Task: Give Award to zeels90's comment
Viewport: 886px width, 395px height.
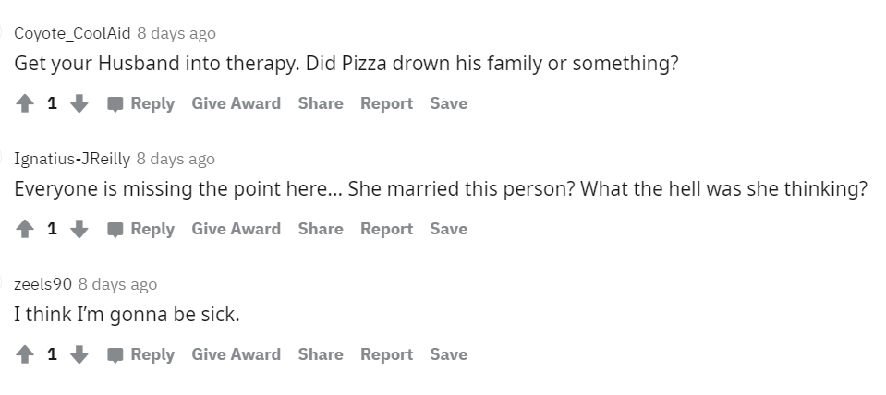Action: point(237,355)
